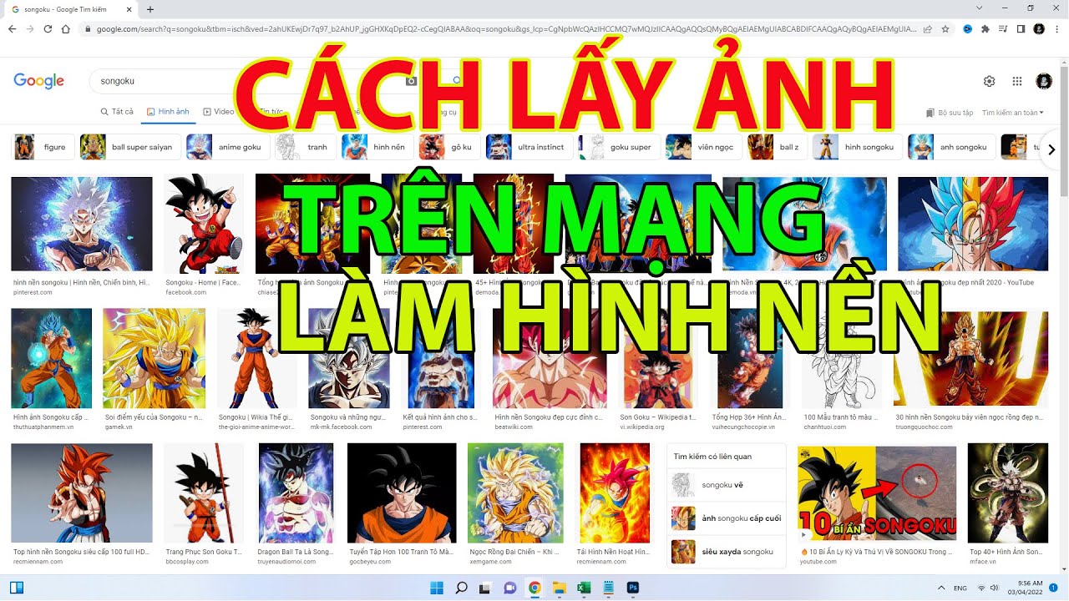Select the gô ku filter chip
Image resolution: width=1069 pixels, height=601 pixels.
448,147
